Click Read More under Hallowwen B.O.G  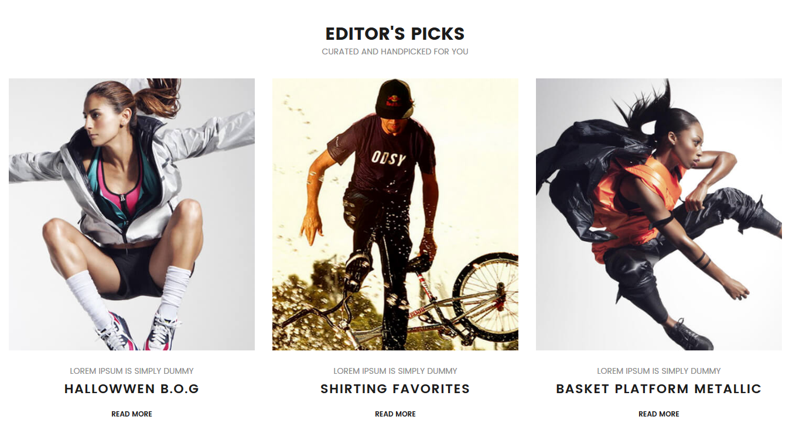click(x=132, y=414)
